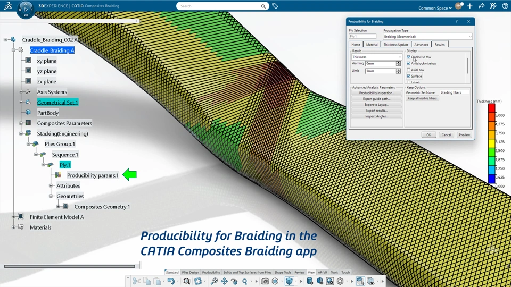Click the Inspect Angles... button
The width and height of the screenshot is (511, 287).
(x=376, y=116)
